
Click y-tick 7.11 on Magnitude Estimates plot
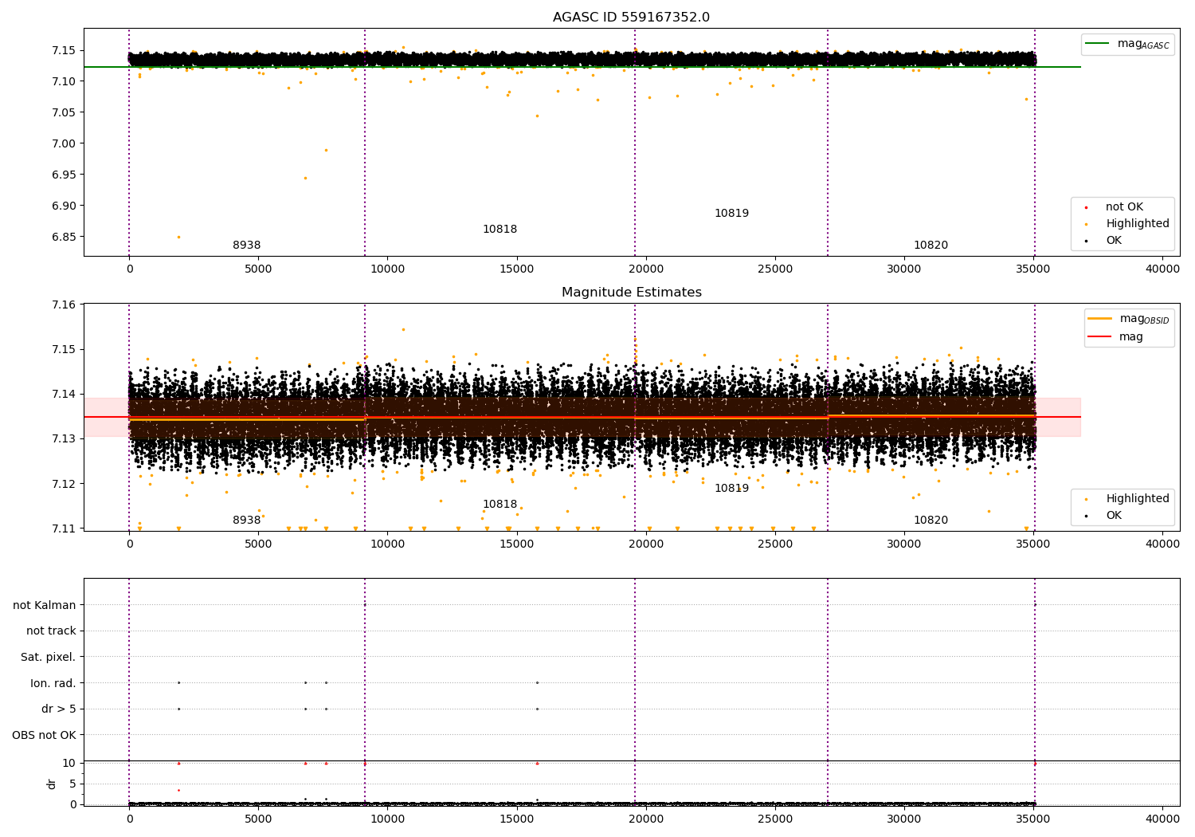coord(62,529)
